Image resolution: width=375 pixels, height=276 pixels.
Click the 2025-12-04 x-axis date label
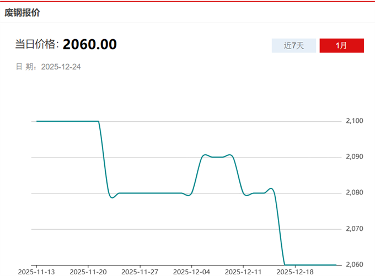click(x=191, y=272)
